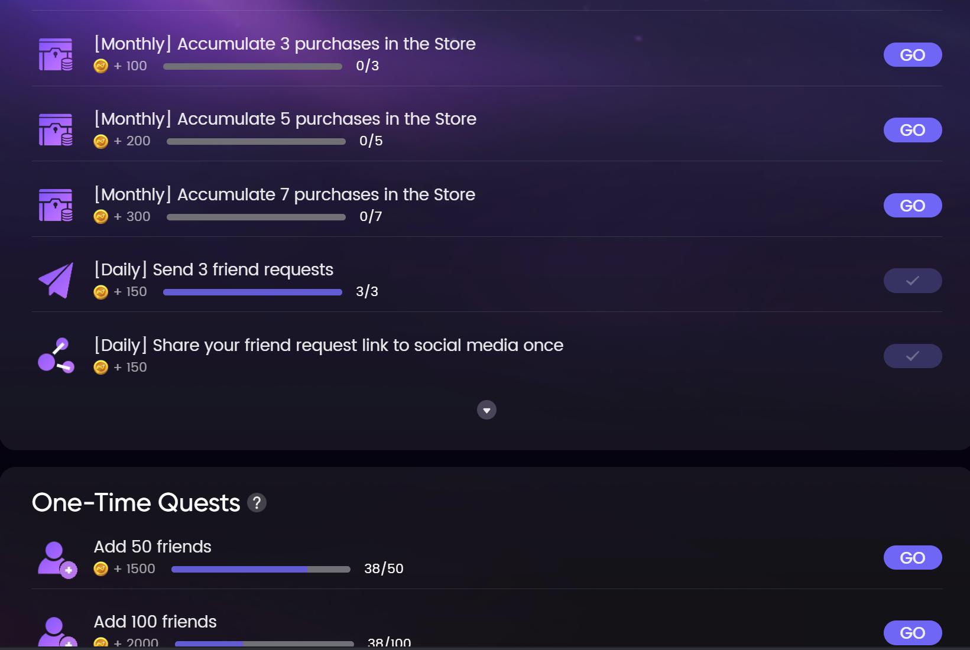Image resolution: width=970 pixels, height=650 pixels.
Task: Click the coin icon beside + 1500 reward
Action: pyautogui.click(x=101, y=568)
